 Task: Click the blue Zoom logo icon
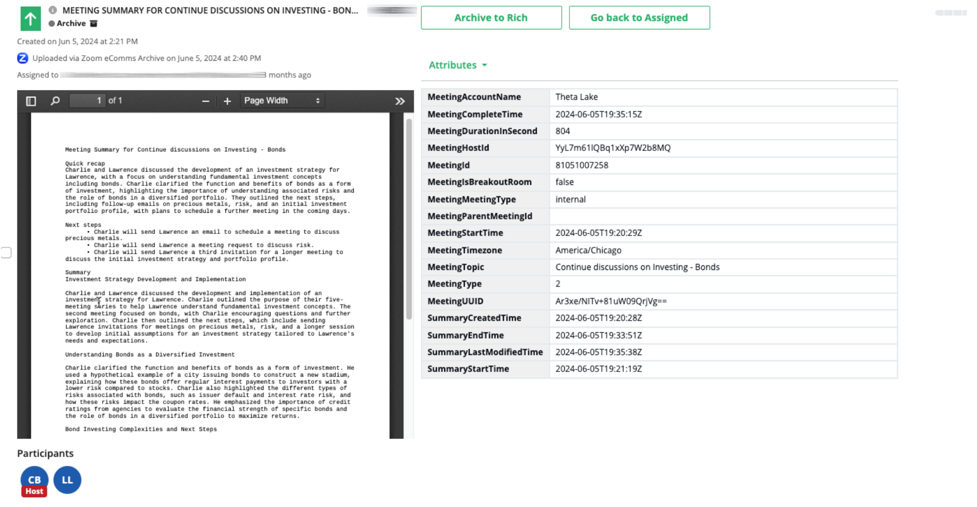click(x=23, y=58)
